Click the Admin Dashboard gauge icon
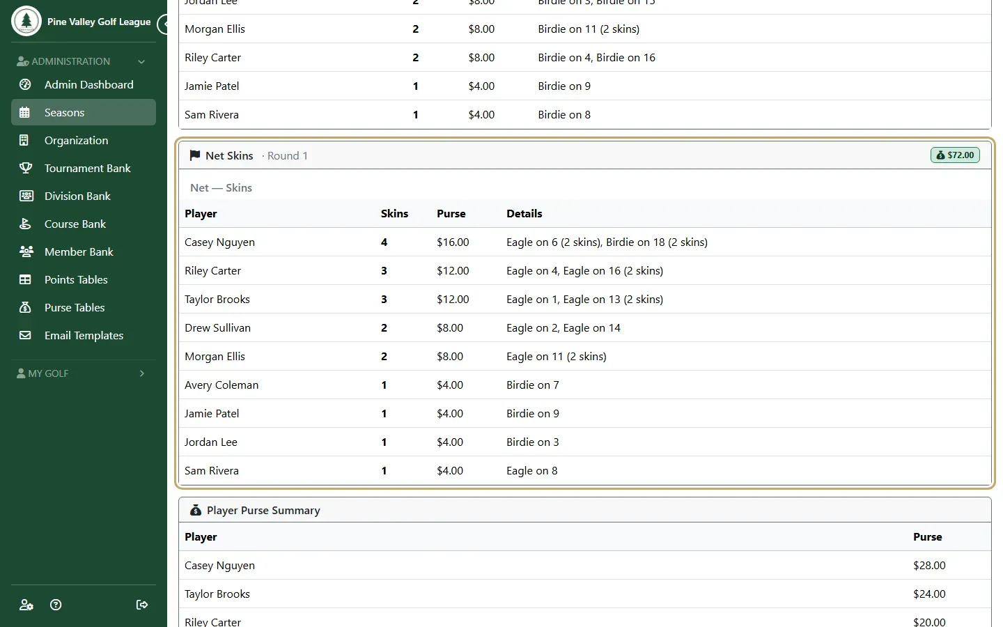This screenshot has width=1003, height=627. pyautogui.click(x=25, y=84)
